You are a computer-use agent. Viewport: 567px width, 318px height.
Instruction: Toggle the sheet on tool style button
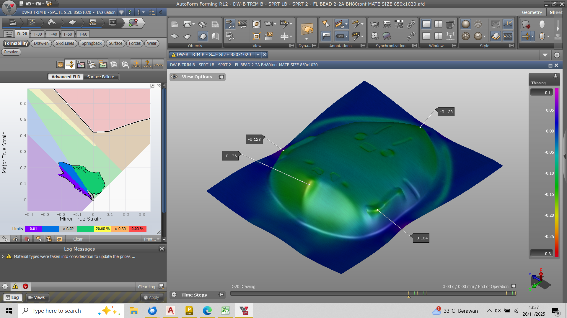pos(496,37)
